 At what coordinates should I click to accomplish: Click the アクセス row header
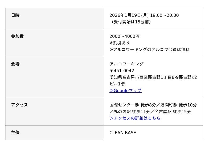[x=19, y=105]
